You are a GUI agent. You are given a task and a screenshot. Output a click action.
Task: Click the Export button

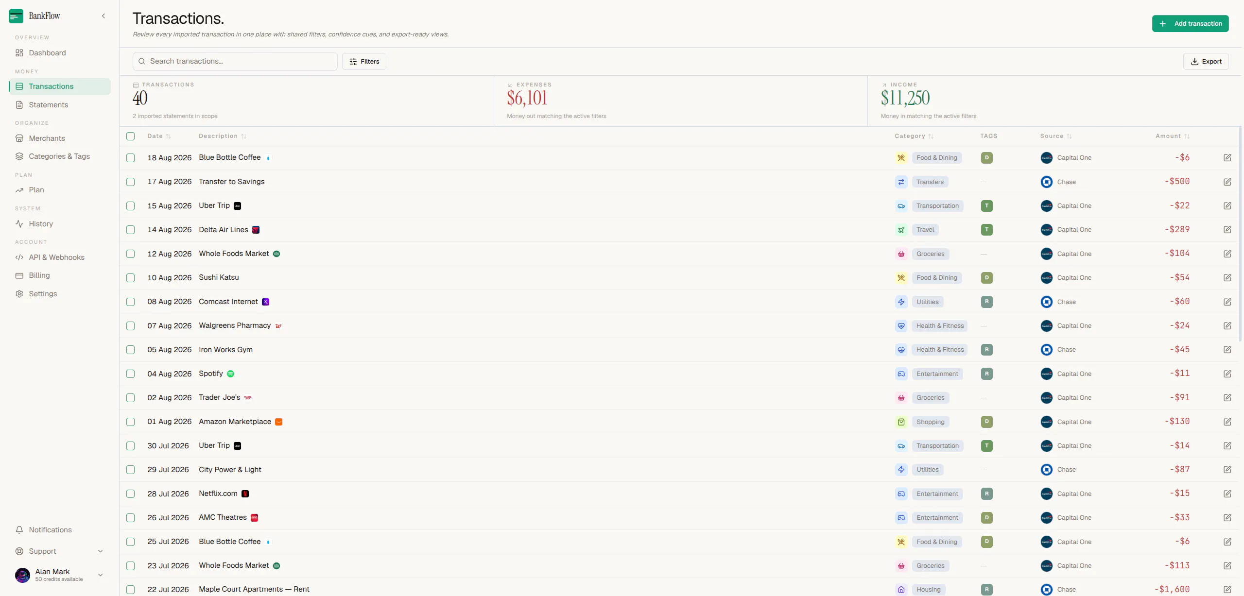coord(1206,62)
